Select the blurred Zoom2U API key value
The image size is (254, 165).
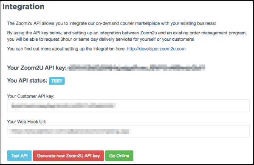pos(136,67)
